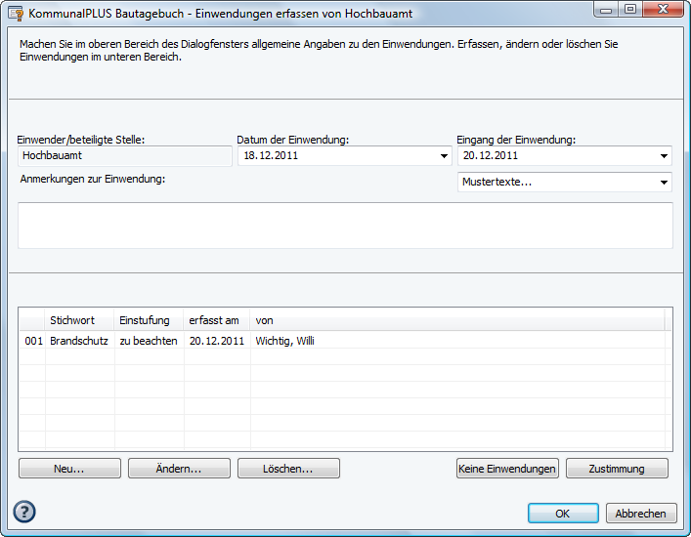Click the help question mark icon
Viewport: 691px width, 537px height.
coord(24,512)
